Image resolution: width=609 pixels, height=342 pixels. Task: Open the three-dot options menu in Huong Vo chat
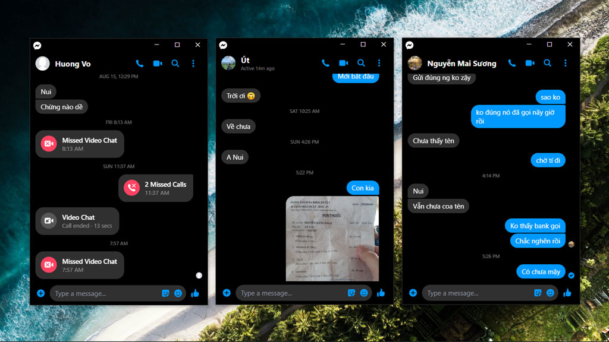(x=192, y=63)
